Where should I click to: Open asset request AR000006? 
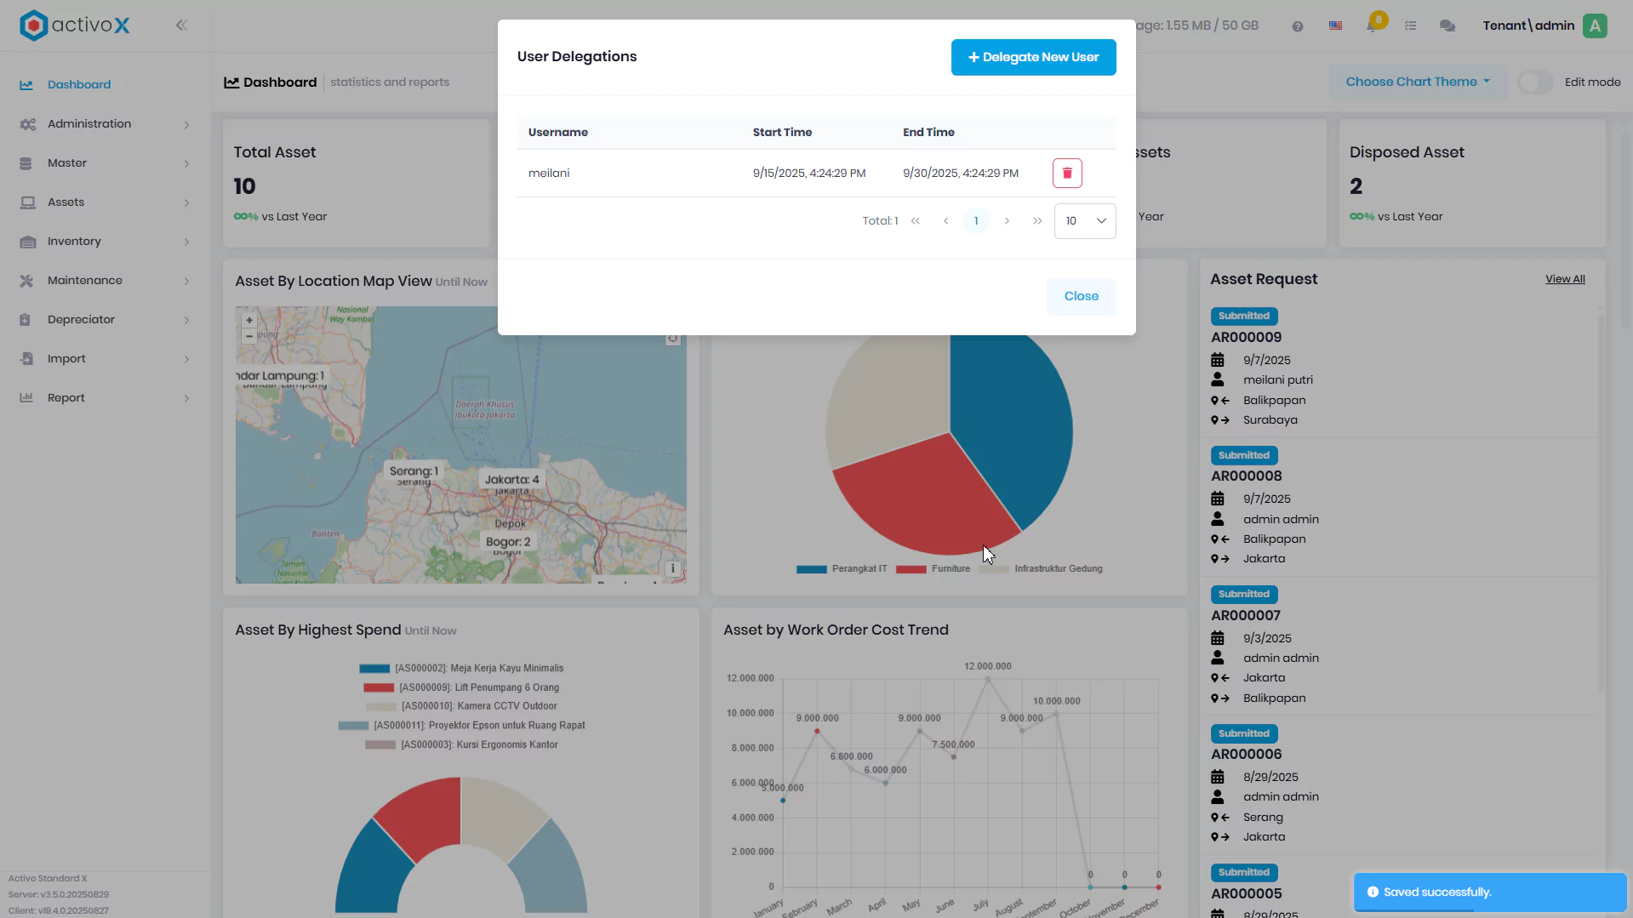[1246, 755]
